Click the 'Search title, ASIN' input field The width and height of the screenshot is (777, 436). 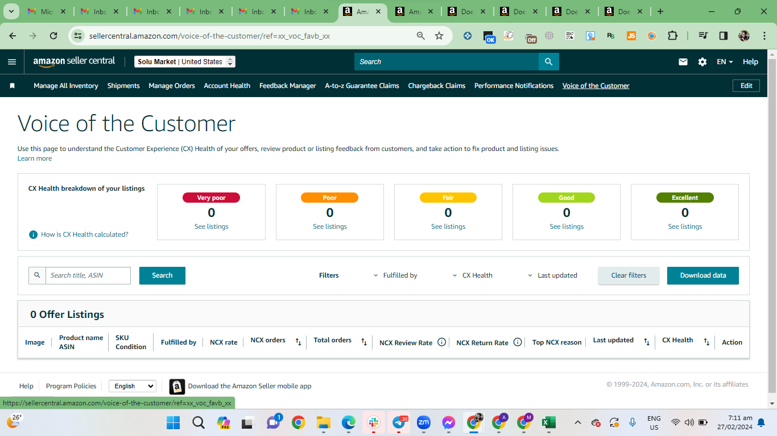click(88, 275)
